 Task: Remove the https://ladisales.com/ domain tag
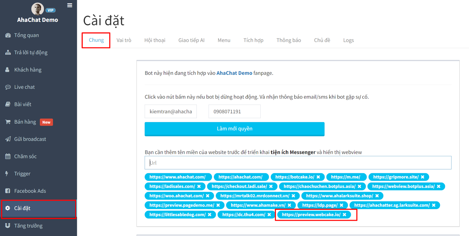pos(199,186)
